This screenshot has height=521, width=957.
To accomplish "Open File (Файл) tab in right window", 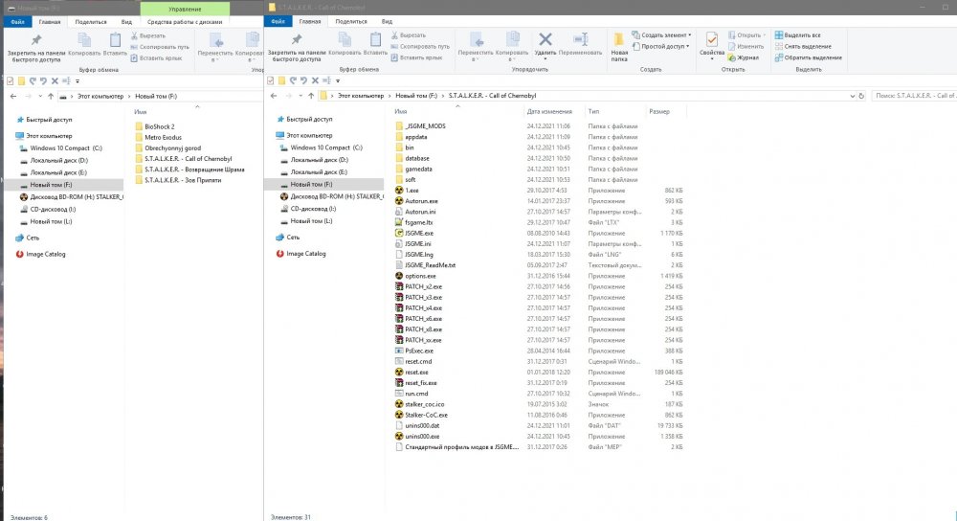I will [x=278, y=21].
